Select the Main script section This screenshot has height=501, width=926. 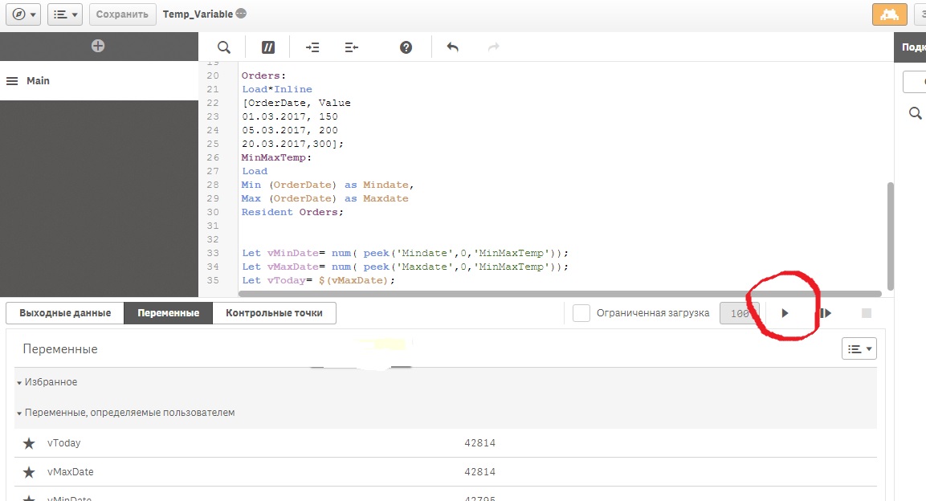38,81
